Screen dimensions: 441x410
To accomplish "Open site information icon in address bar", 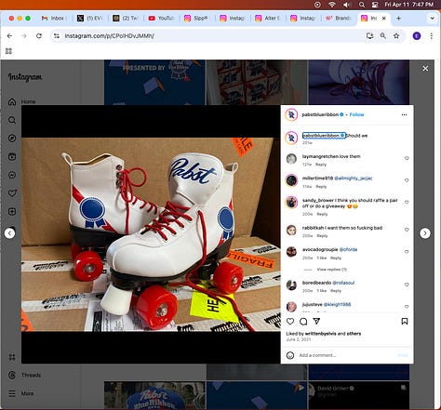I will click(57, 36).
